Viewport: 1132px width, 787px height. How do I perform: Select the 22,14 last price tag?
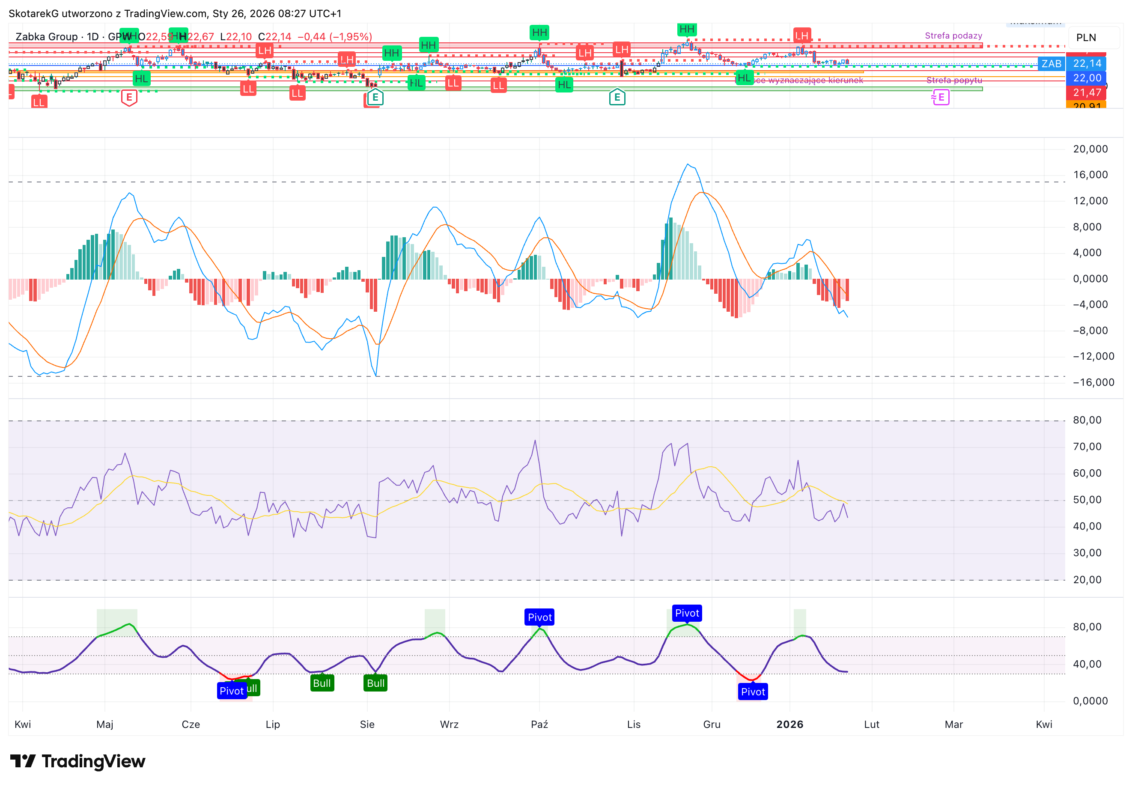pyautogui.click(x=1087, y=64)
